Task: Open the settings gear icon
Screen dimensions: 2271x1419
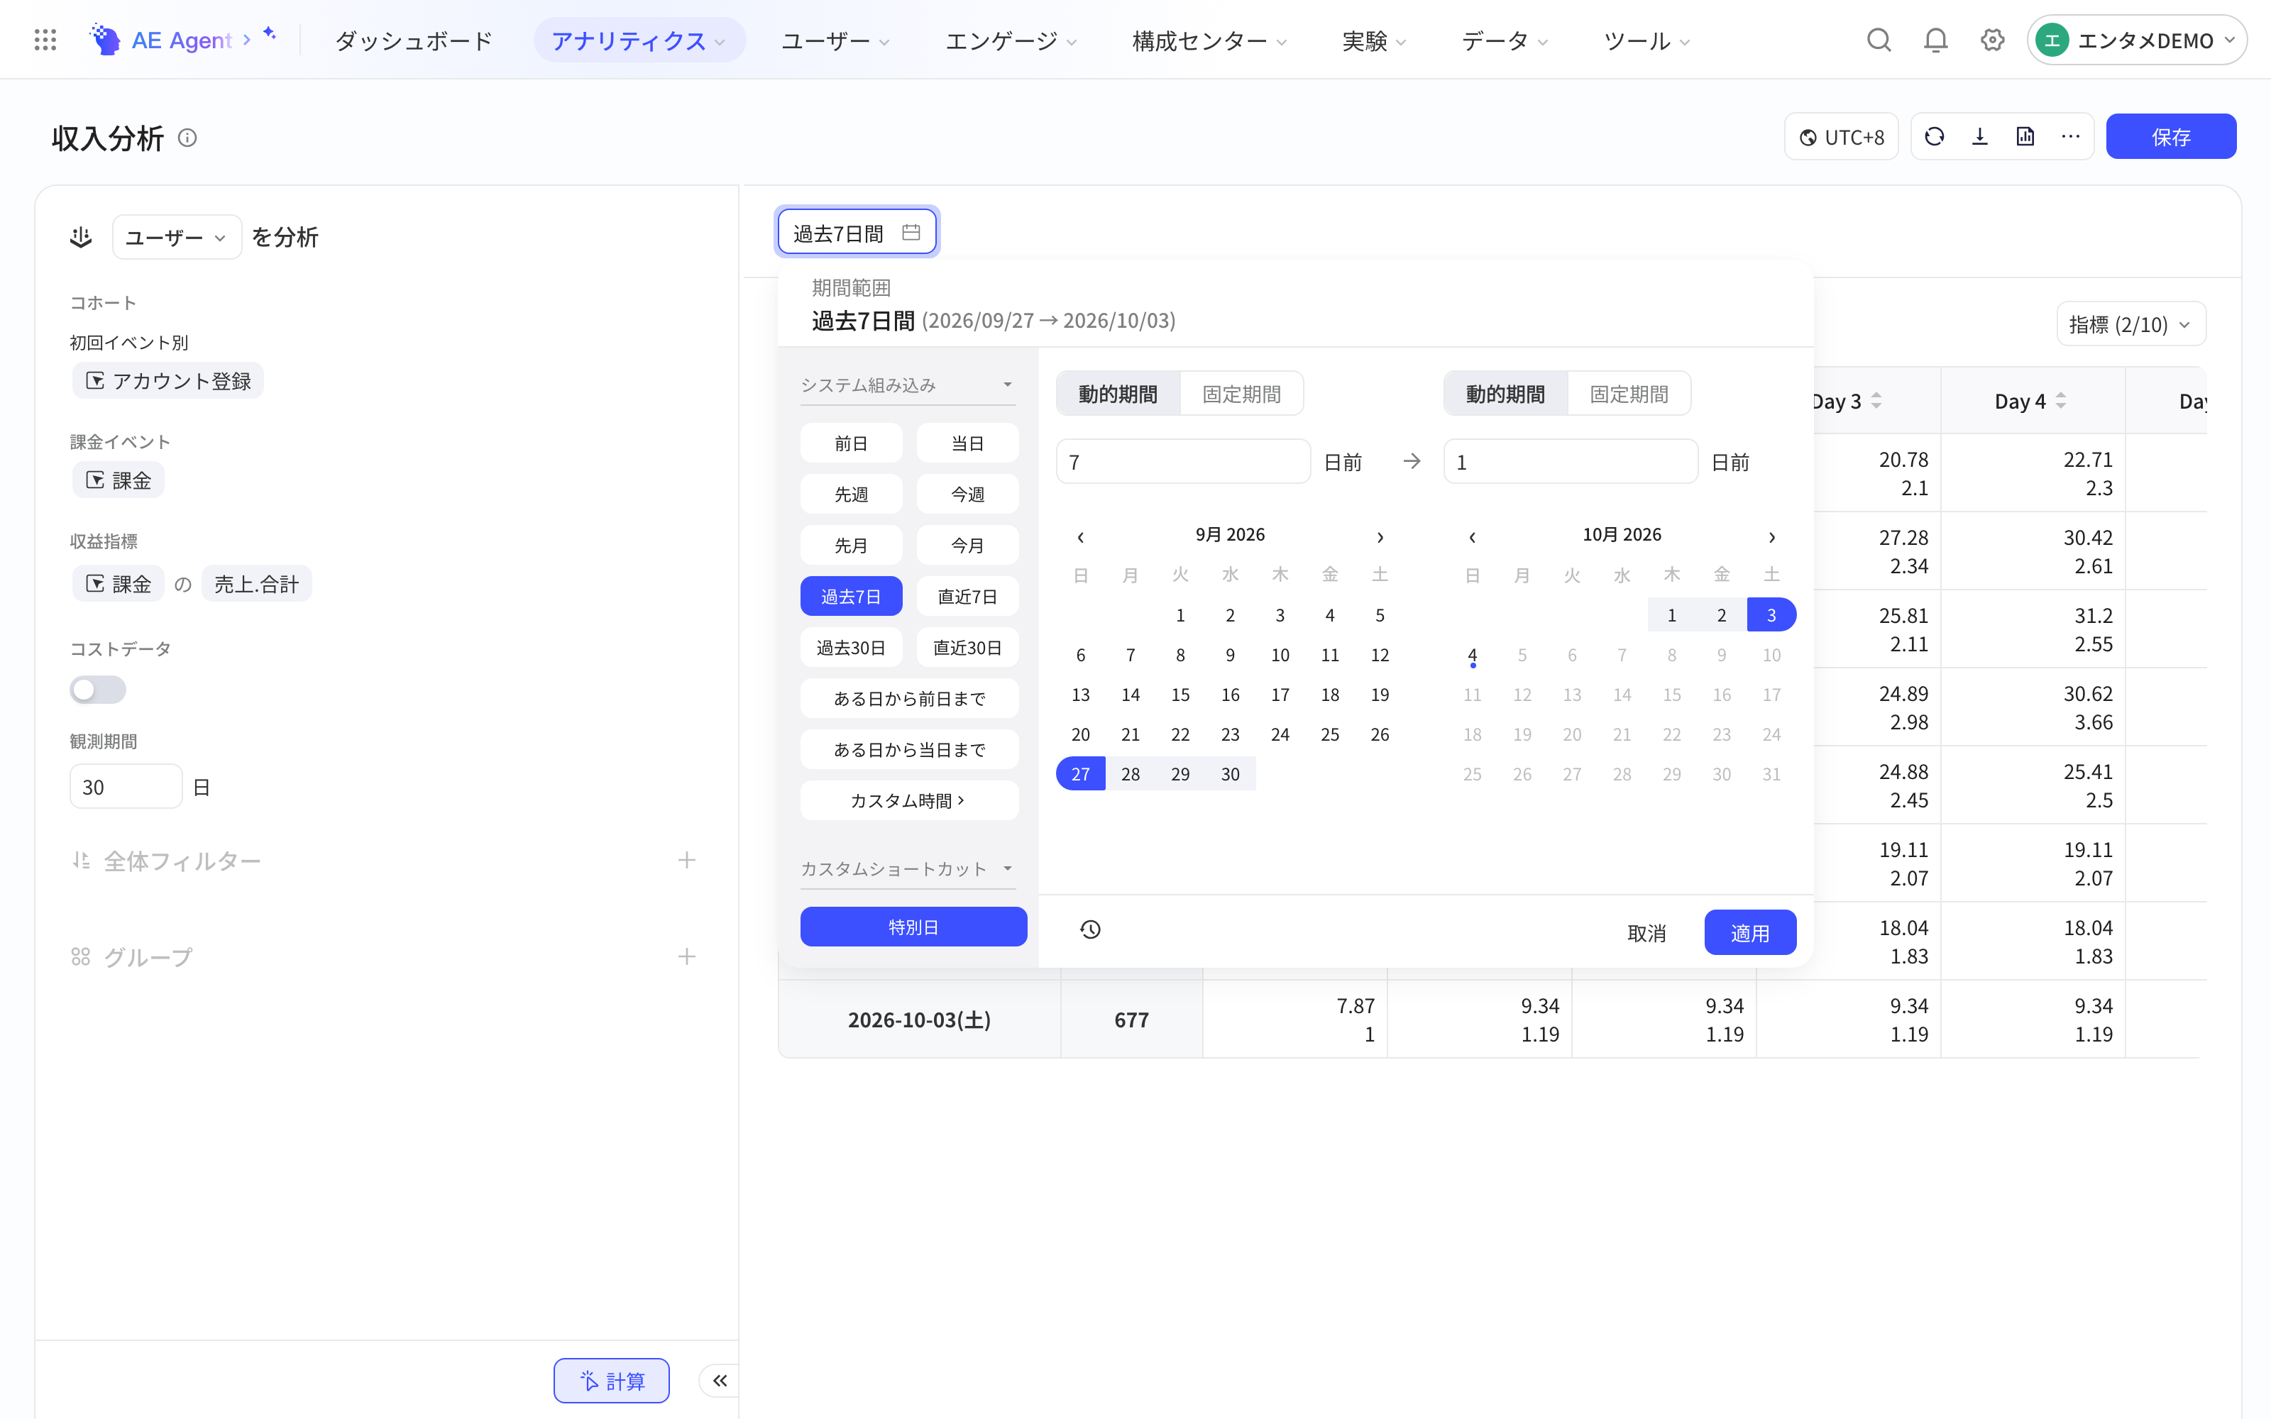Action: click(1992, 40)
